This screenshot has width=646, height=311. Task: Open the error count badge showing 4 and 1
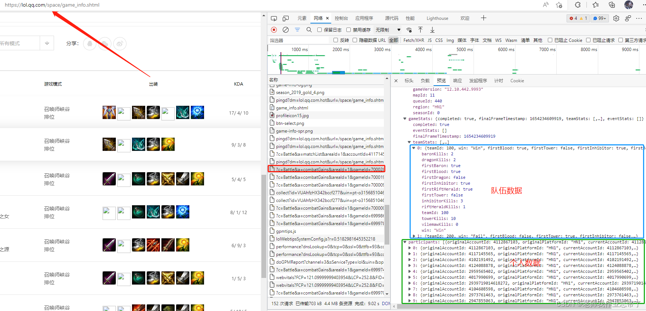pos(578,18)
